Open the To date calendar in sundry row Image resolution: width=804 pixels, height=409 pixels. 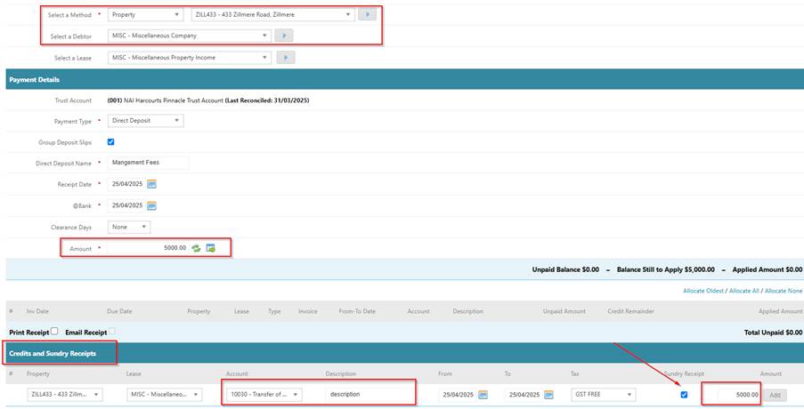(548, 395)
